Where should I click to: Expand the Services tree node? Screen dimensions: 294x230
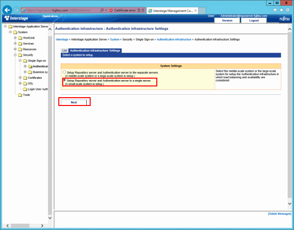[15, 43]
